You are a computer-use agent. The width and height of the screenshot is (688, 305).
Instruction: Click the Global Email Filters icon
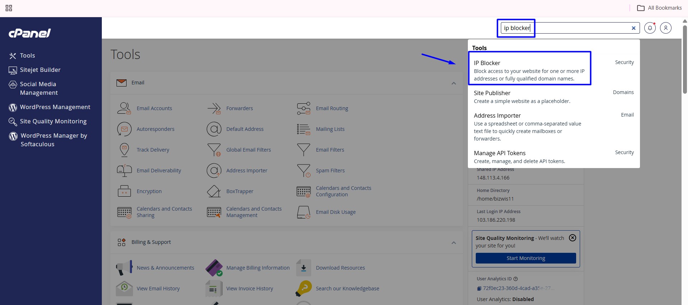[214, 150]
